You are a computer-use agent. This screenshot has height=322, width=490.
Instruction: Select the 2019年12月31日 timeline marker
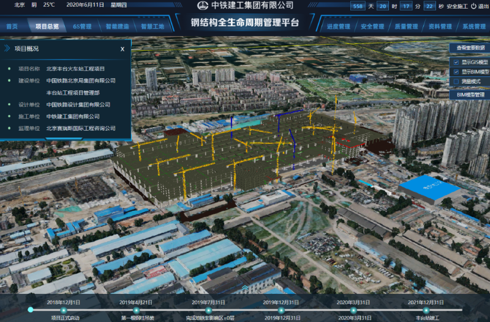(x=281, y=310)
